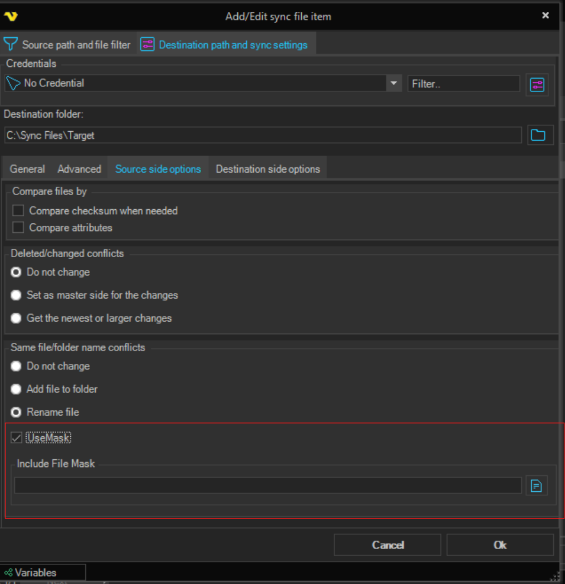Viewport: 565px width, 584px height.
Task: Browse for destination folder using folder icon
Action: 537,135
